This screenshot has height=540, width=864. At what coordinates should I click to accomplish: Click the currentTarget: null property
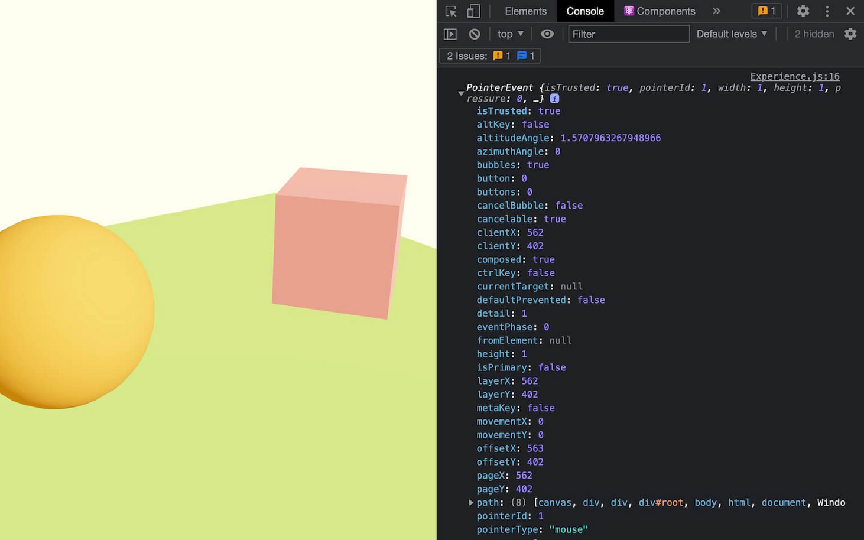coord(530,287)
